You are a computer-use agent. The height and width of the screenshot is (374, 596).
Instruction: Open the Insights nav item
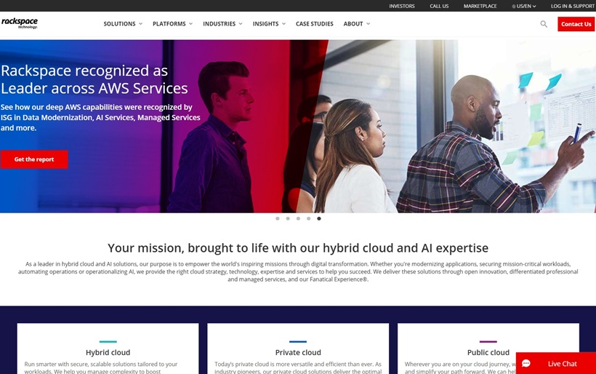click(266, 23)
